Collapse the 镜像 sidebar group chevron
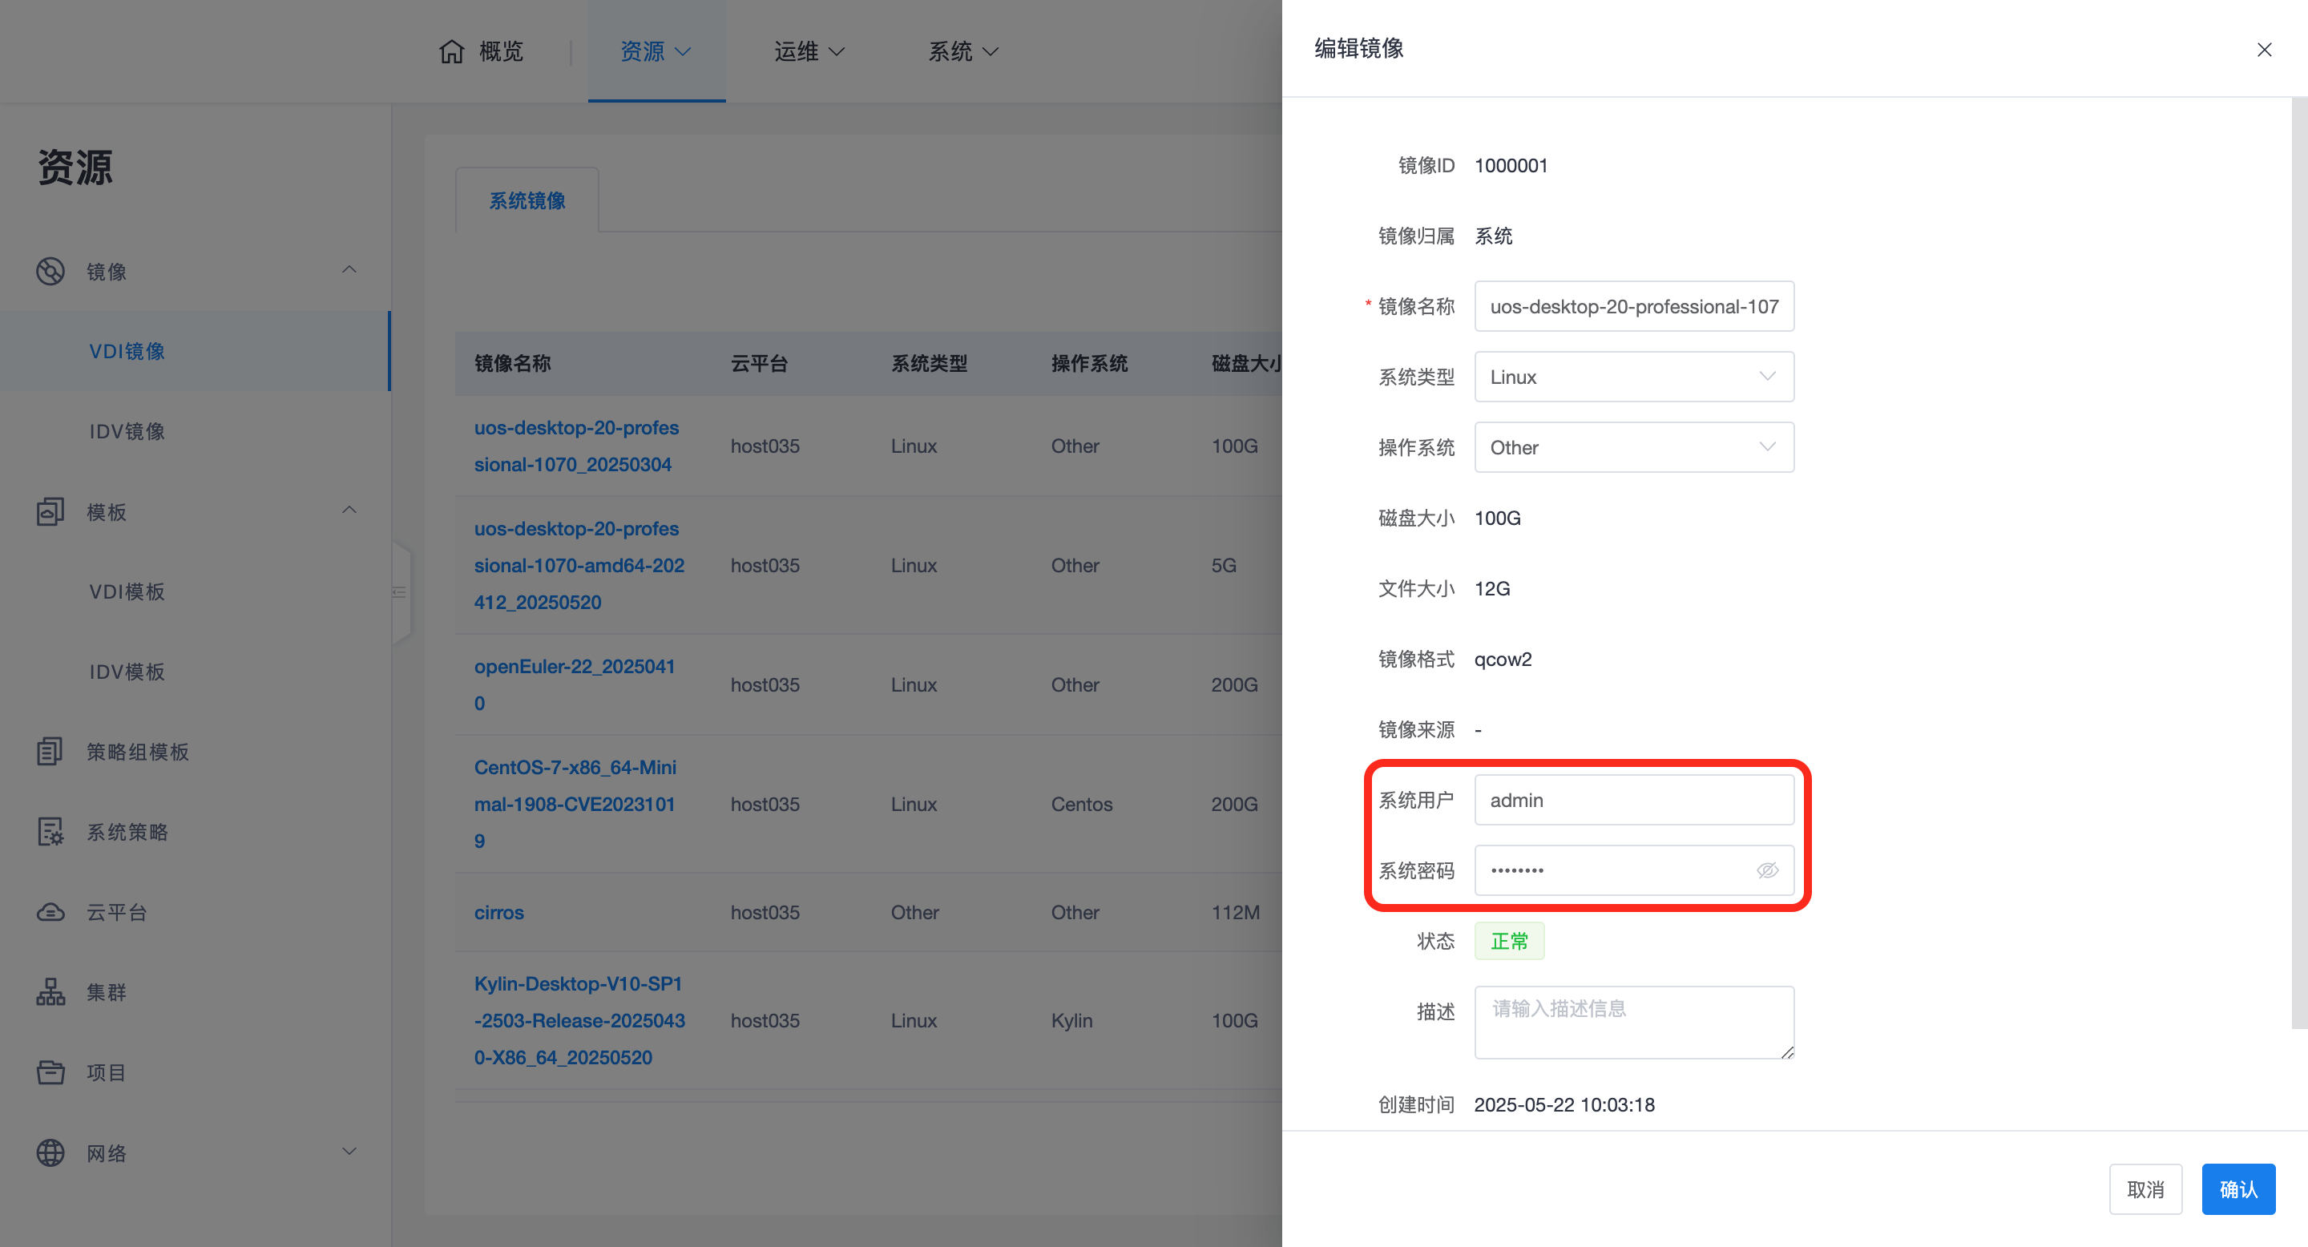Image resolution: width=2308 pixels, height=1247 pixels. coord(349,269)
